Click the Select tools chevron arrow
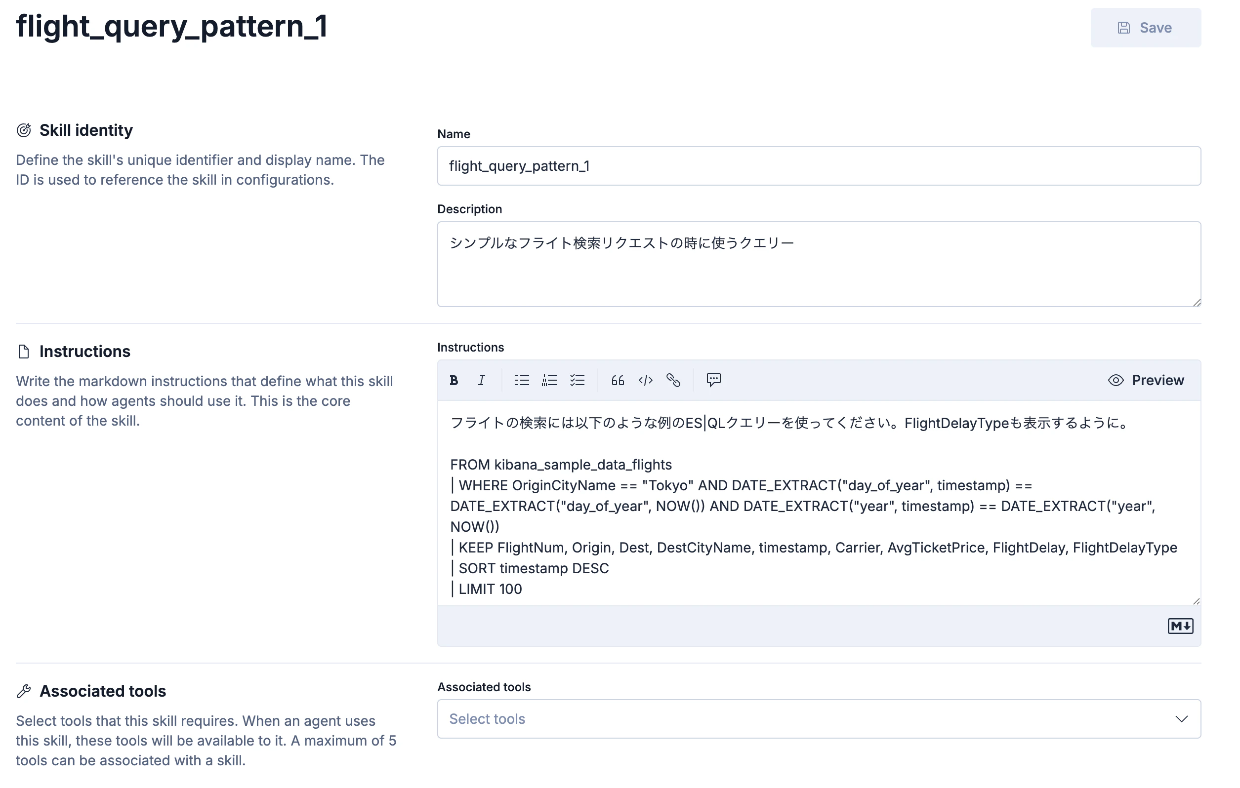 click(x=1181, y=718)
